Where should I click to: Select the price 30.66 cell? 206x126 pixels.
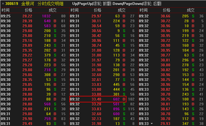[165, 16]
